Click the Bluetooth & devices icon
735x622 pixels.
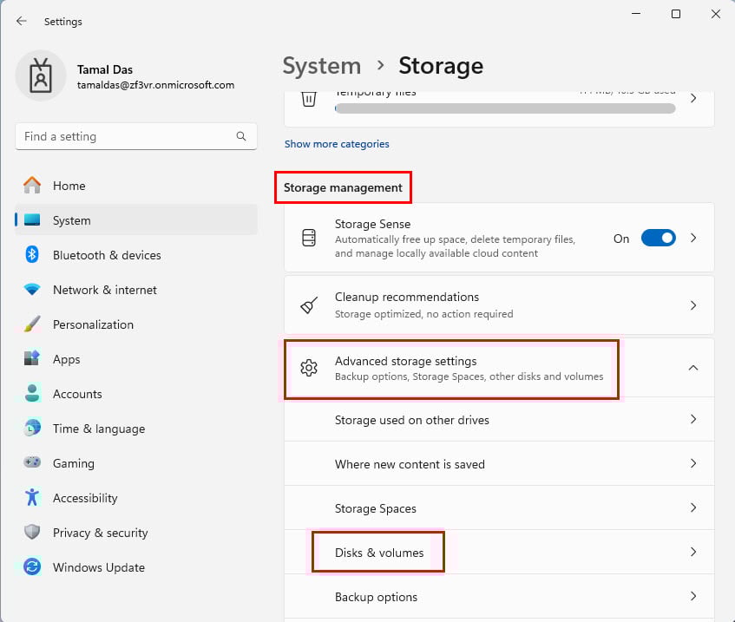(x=32, y=255)
